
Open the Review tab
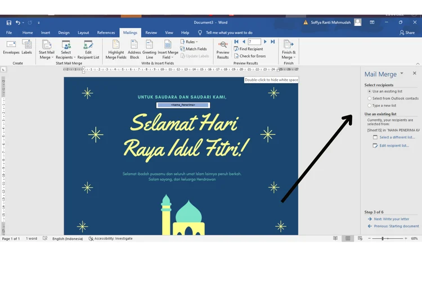click(151, 33)
